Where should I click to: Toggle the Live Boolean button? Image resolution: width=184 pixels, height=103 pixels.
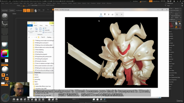point(19,11)
